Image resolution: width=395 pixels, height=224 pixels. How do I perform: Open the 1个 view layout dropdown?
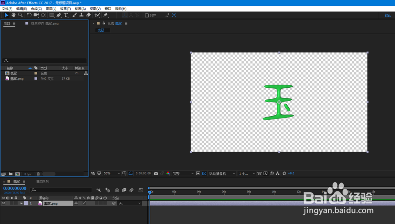247,173
